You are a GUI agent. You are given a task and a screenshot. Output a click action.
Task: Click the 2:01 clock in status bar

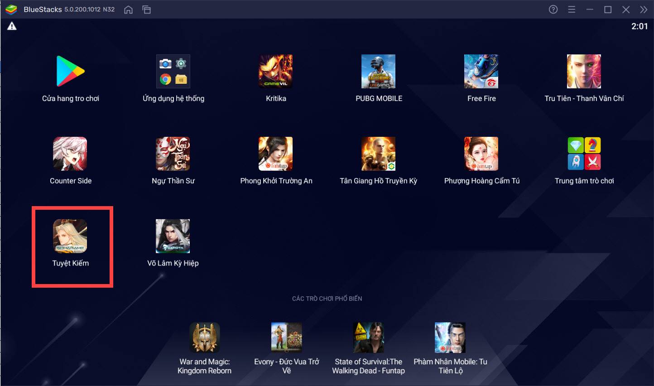[x=640, y=26]
